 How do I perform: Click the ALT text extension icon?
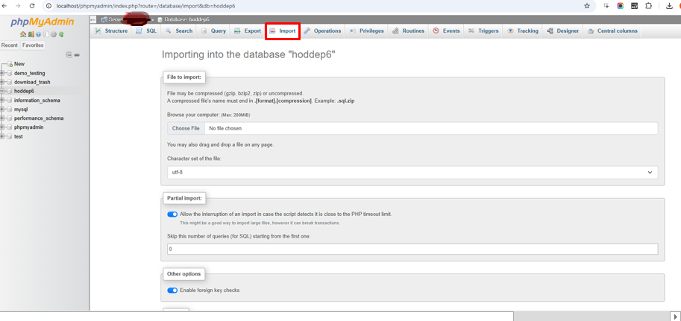pos(635,6)
